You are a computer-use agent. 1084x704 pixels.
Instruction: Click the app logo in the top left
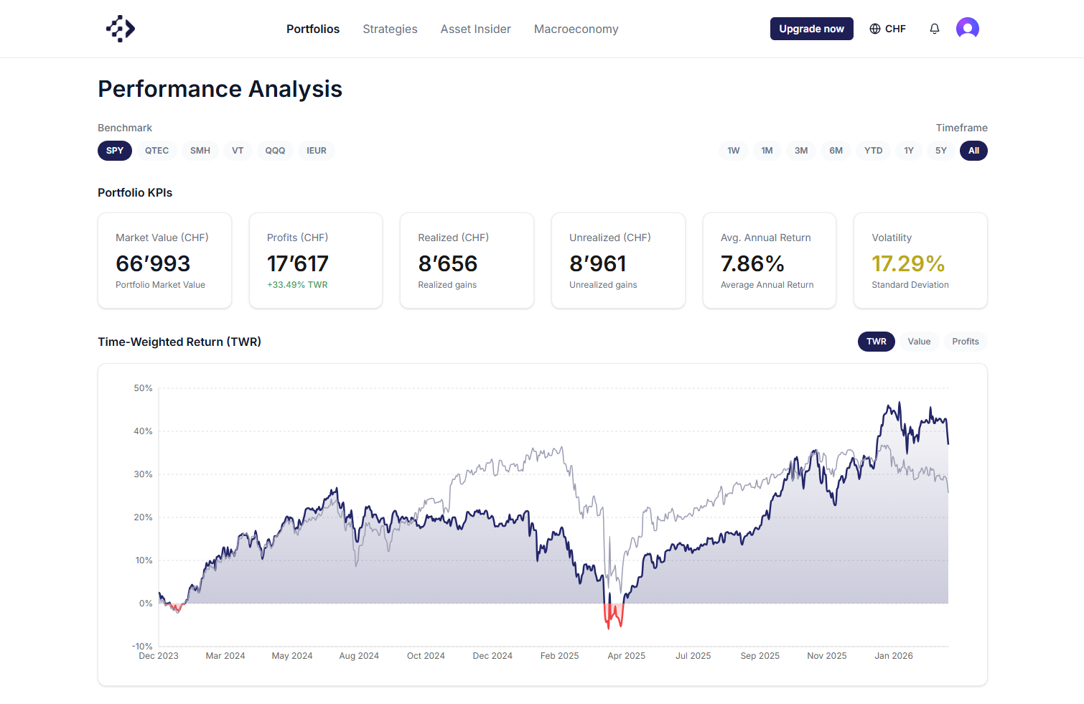[x=119, y=29]
